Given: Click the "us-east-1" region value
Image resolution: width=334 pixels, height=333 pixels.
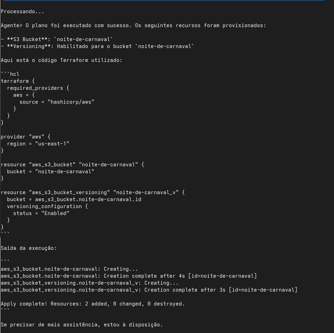Looking at the screenshot, I should [52, 144].
